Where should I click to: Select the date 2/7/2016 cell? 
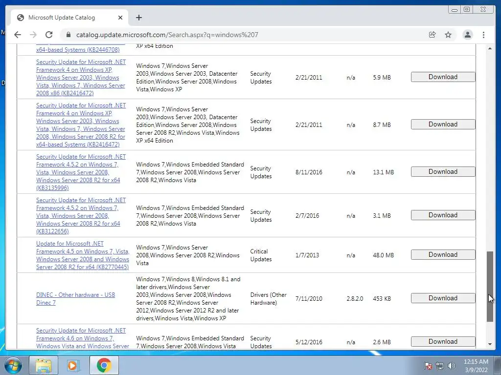(307, 215)
